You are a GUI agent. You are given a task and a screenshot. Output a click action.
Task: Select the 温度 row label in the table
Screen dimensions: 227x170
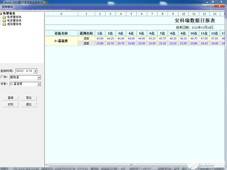(x=87, y=43)
